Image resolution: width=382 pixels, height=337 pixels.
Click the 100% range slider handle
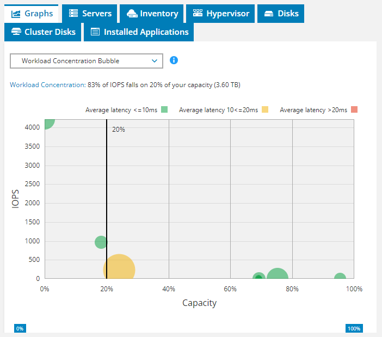point(354,328)
